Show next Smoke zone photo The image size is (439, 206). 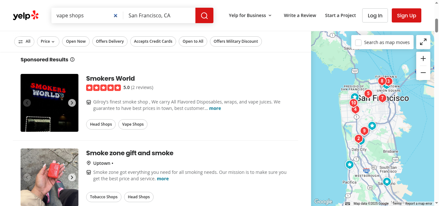(x=72, y=177)
